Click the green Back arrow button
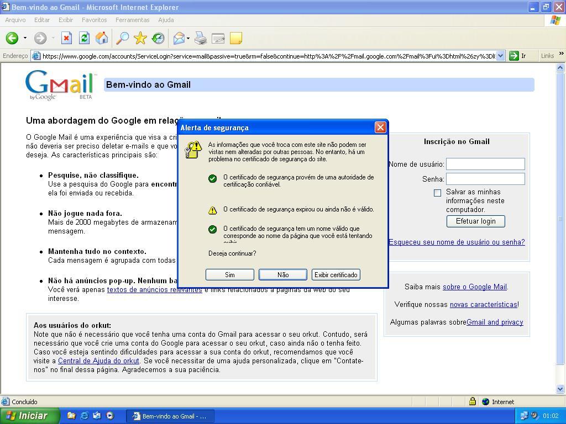The image size is (566, 424). 12,38
